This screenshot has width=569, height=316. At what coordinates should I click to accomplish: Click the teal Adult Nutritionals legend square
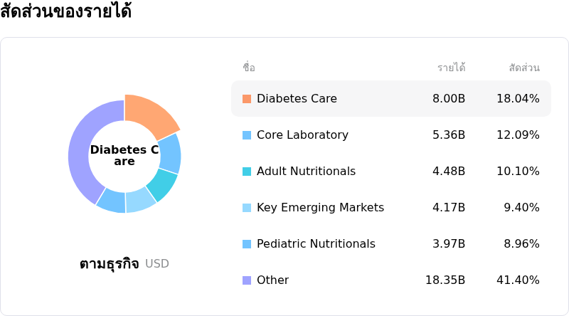247,172
